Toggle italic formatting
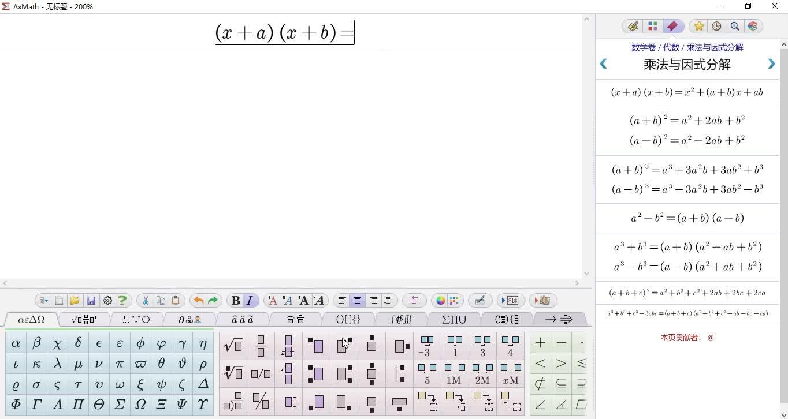 [x=250, y=300]
